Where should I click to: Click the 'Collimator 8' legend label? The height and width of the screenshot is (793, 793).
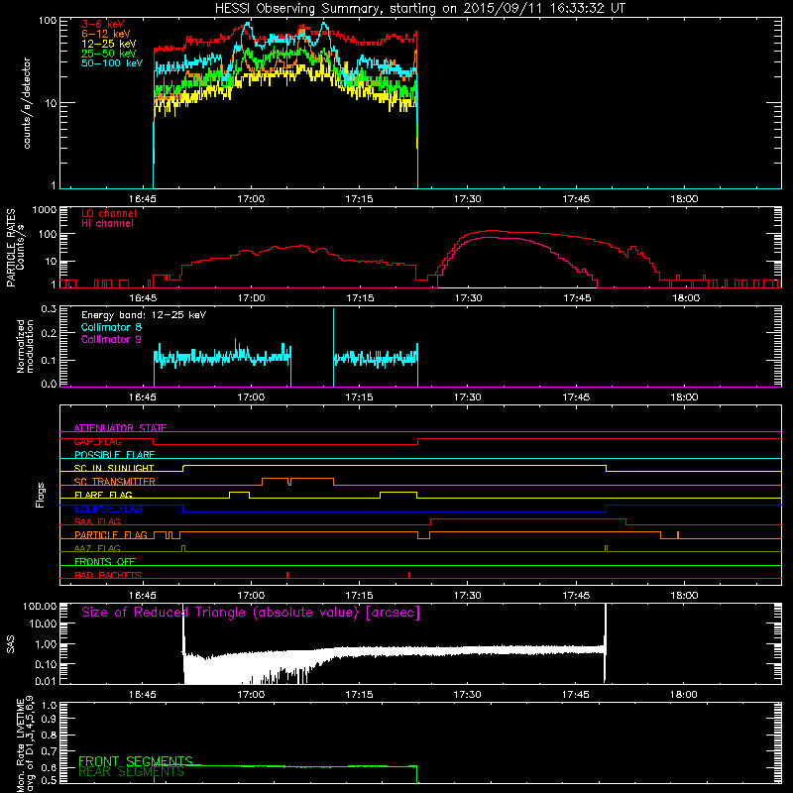111,327
